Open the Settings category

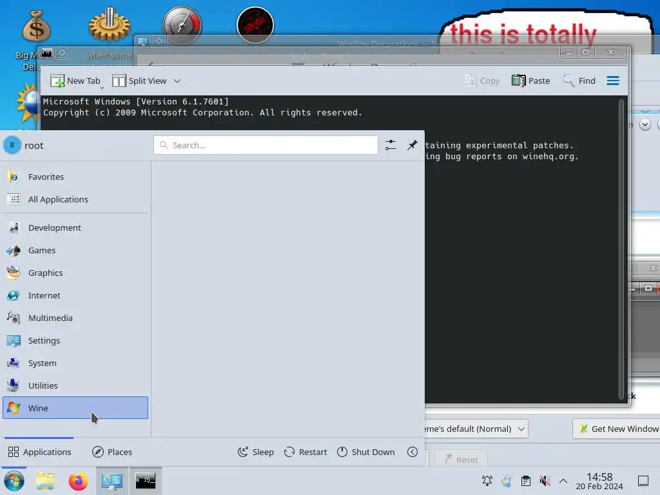pos(75,340)
